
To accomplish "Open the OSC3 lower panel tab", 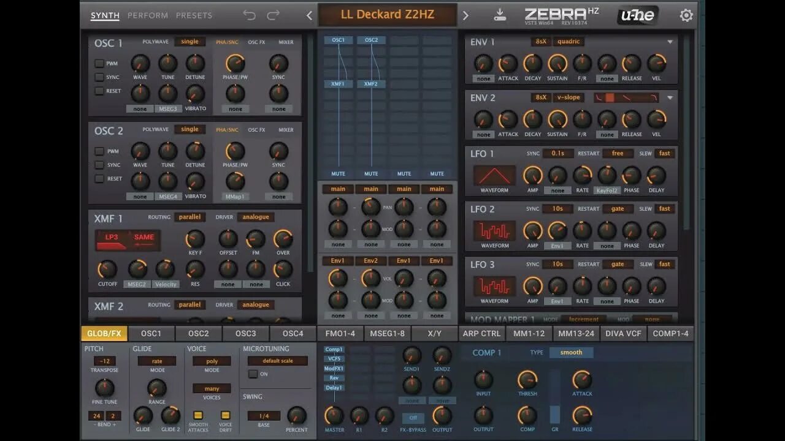I will coord(245,333).
